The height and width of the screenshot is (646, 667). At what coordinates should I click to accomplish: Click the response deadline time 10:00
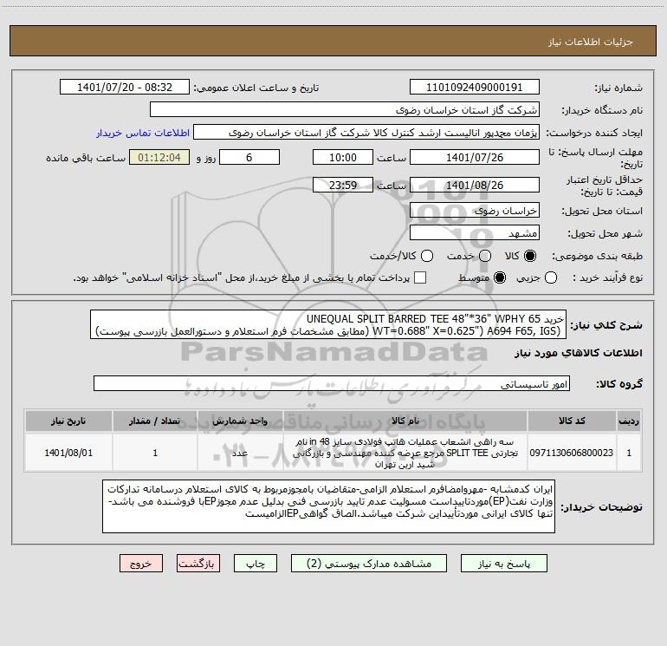[343, 157]
